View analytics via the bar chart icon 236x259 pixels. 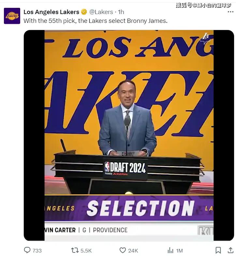pos(170,250)
